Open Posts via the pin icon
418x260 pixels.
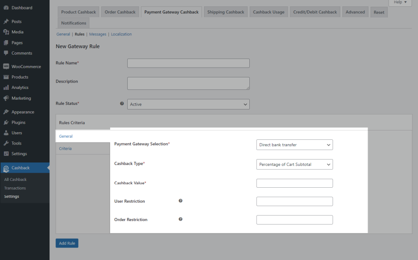(x=6, y=21)
